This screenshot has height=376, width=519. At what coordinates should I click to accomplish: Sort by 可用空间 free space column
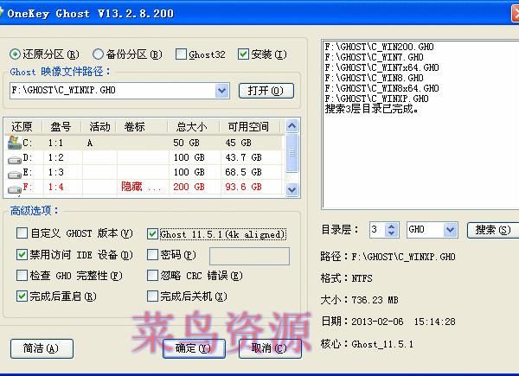click(248, 126)
